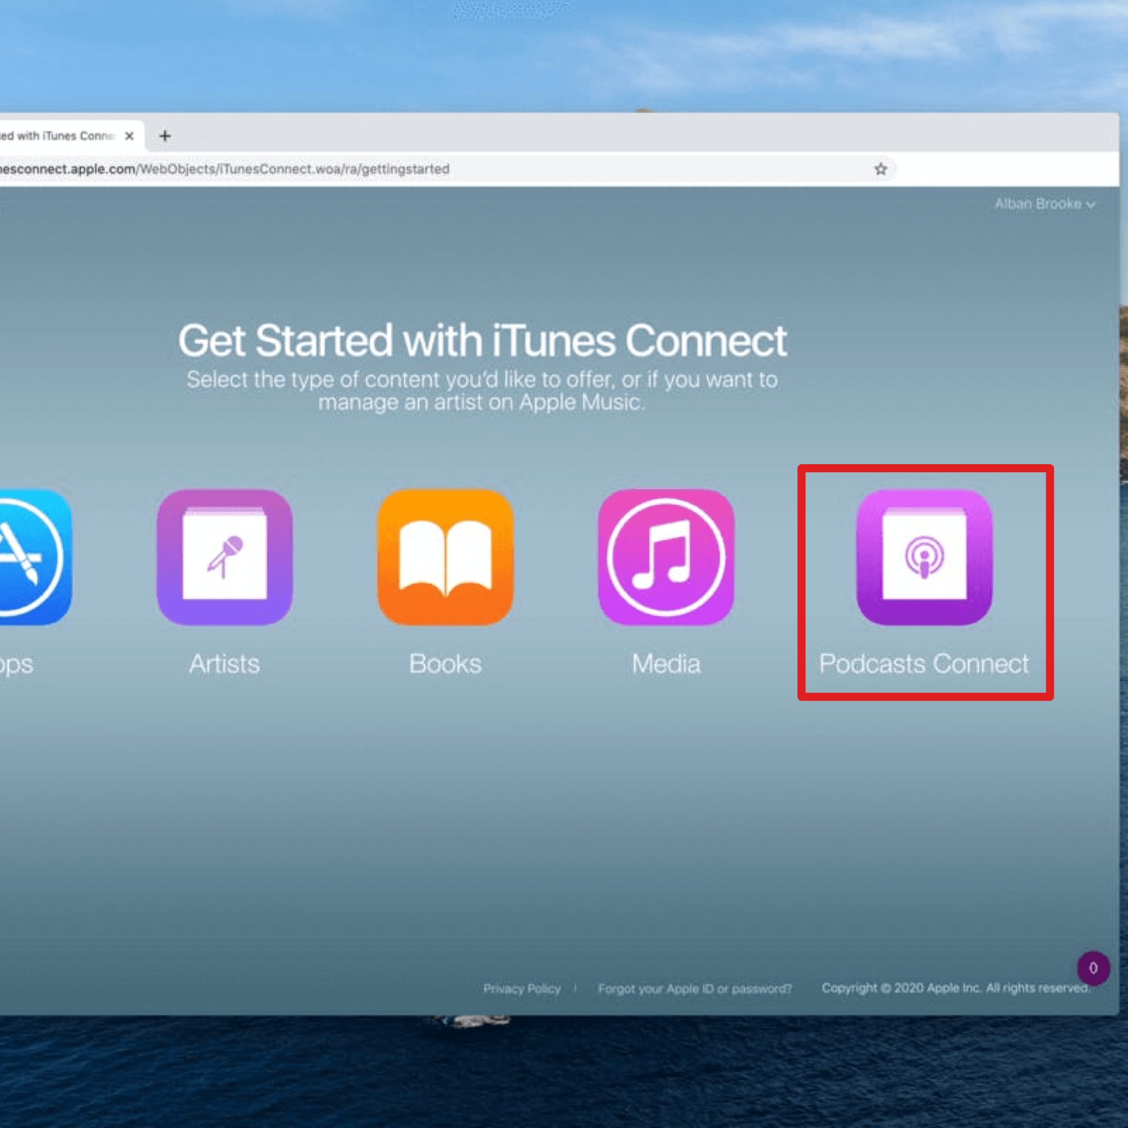Click the Artists label text
This screenshot has width=1128, height=1128.
[225, 664]
